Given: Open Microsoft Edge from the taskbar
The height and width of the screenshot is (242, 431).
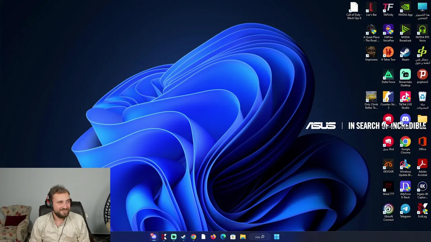Looking at the screenshot, I should (223, 237).
